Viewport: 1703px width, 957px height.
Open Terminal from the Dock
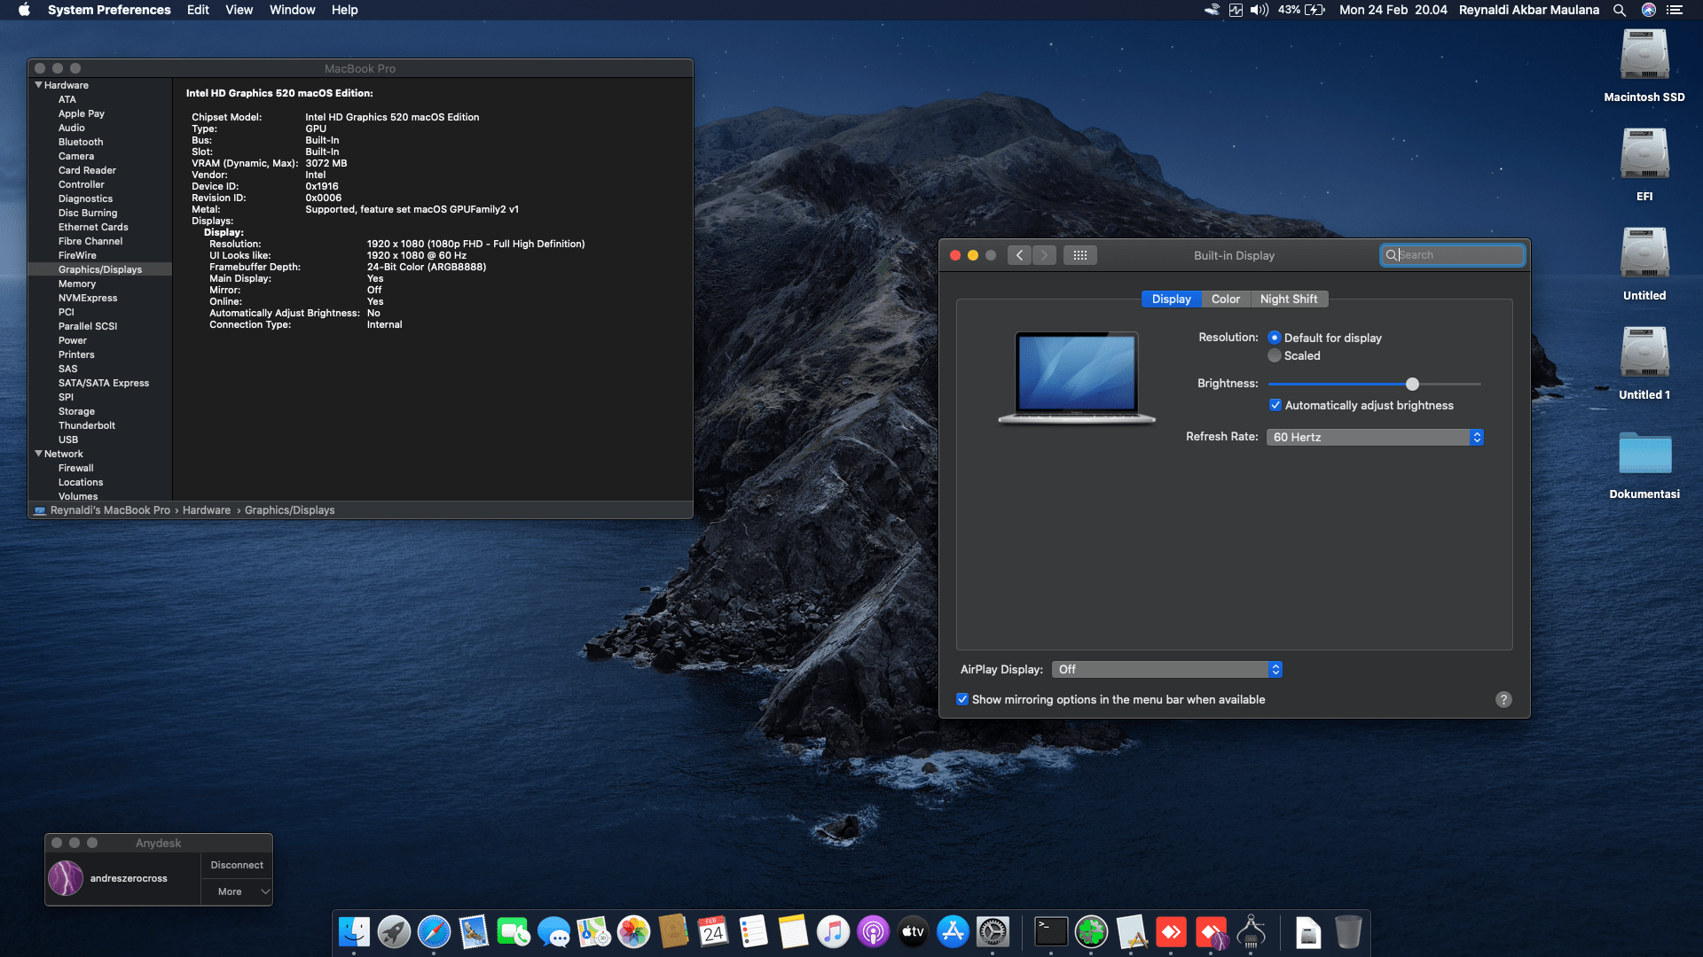coord(1051,932)
